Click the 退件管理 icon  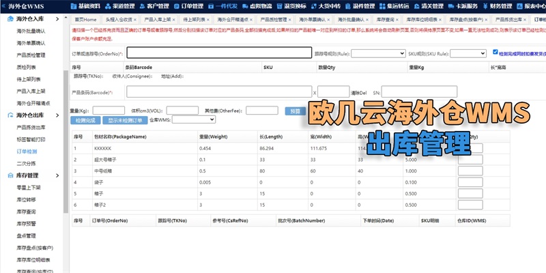pyautogui.click(x=348, y=6)
